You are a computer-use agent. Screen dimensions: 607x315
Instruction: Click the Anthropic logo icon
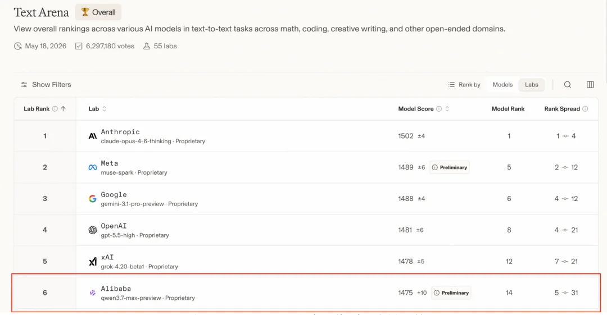coord(93,136)
